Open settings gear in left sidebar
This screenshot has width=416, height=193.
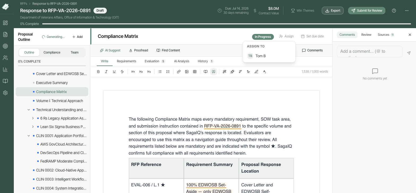(5, 93)
